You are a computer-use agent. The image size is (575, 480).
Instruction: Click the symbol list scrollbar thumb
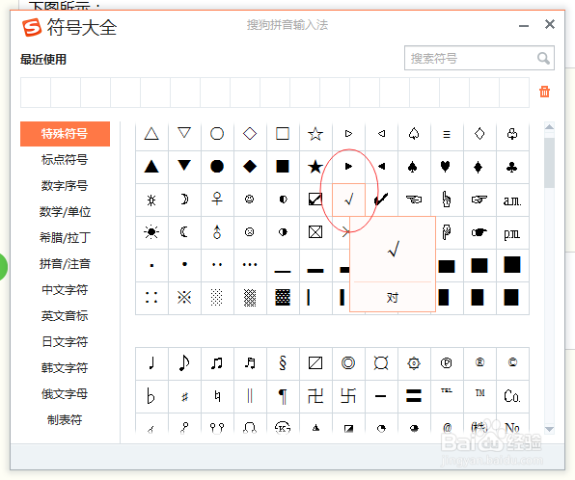click(x=549, y=162)
